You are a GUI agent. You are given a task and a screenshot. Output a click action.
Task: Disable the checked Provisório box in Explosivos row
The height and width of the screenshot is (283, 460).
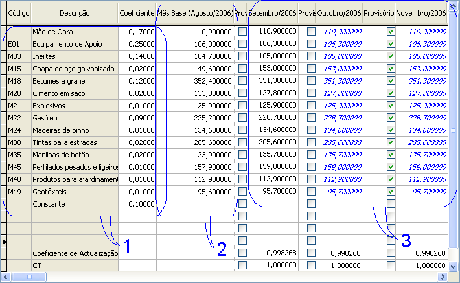click(391, 105)
